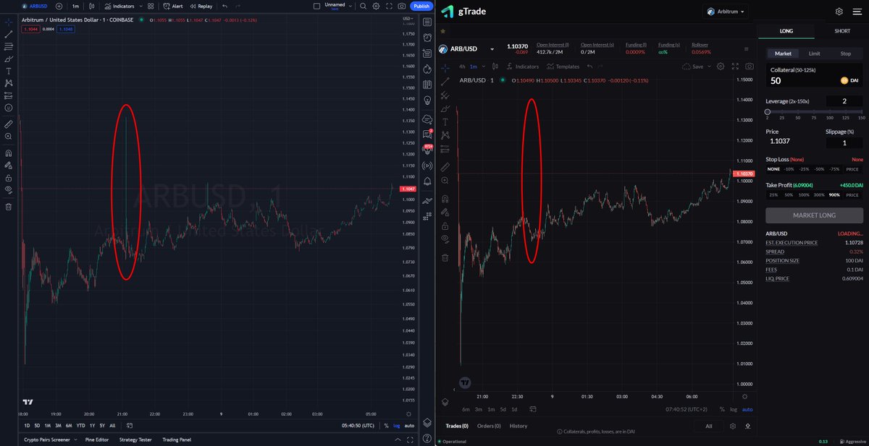Enter TradingView fullscreen mode icon
Viewport: 869px width, 446px height.
click(389, 6)
